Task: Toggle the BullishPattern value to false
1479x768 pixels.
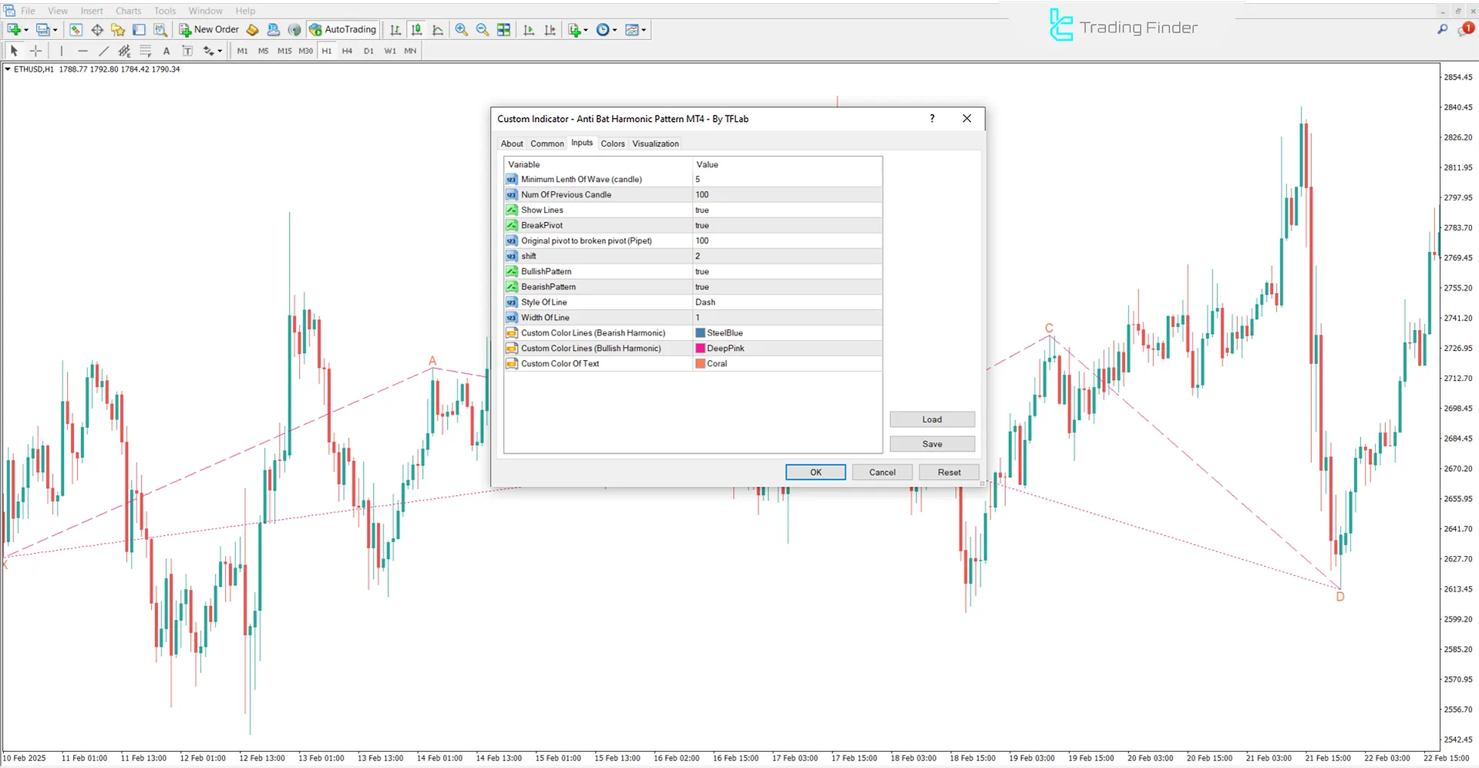Action: 786,271
